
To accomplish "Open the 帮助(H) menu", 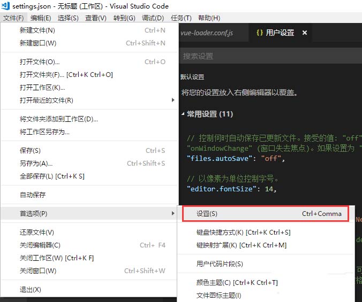I will tap(209, 18).
